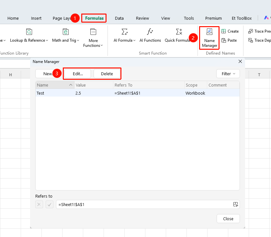Sort names by the Name column header
The height and width of the screenshot is (237, 271).
point(55,85)
